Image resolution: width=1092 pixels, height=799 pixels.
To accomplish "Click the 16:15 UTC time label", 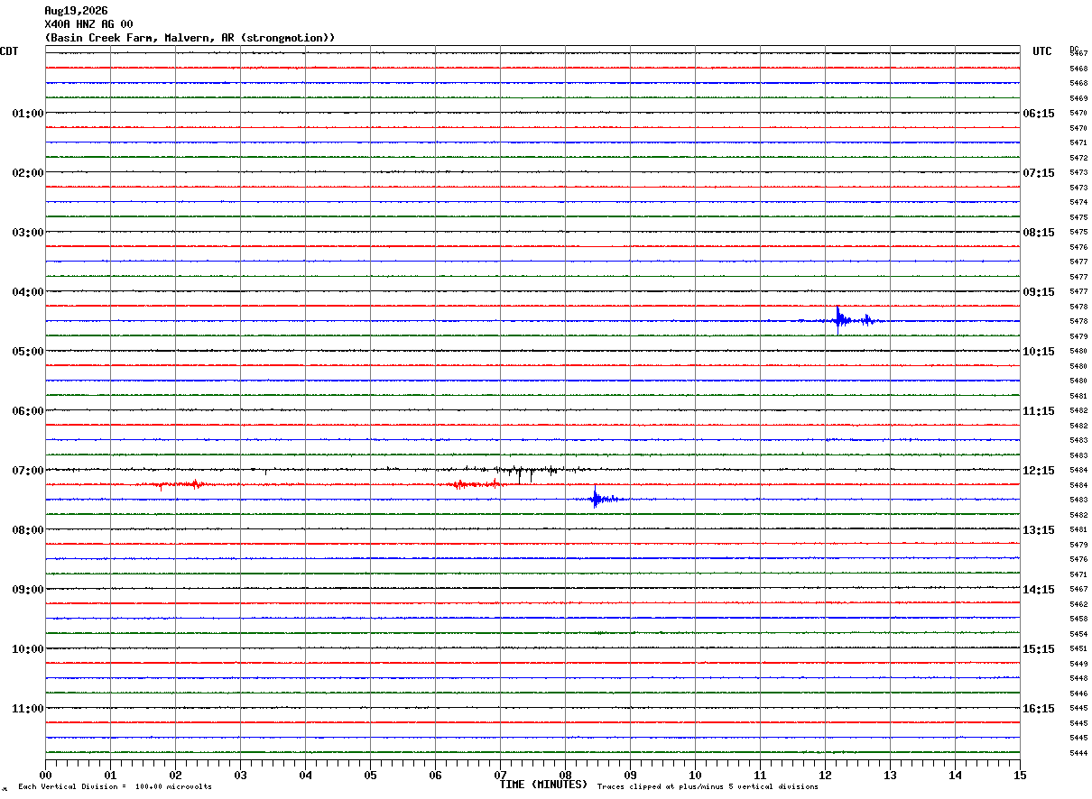I will (1038, 708).
